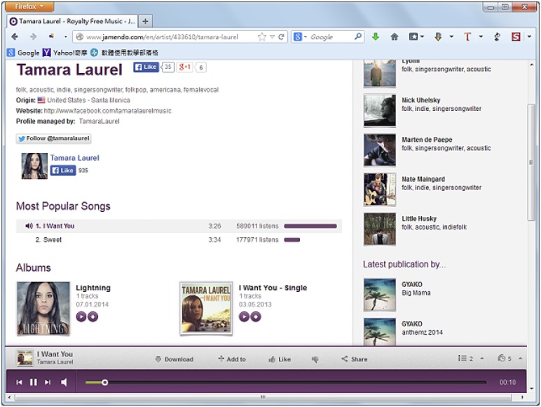The height and width of the screenshot is (407, 541).
Task: Click the red S toolbar icon
Action: (x=516, y=36)
